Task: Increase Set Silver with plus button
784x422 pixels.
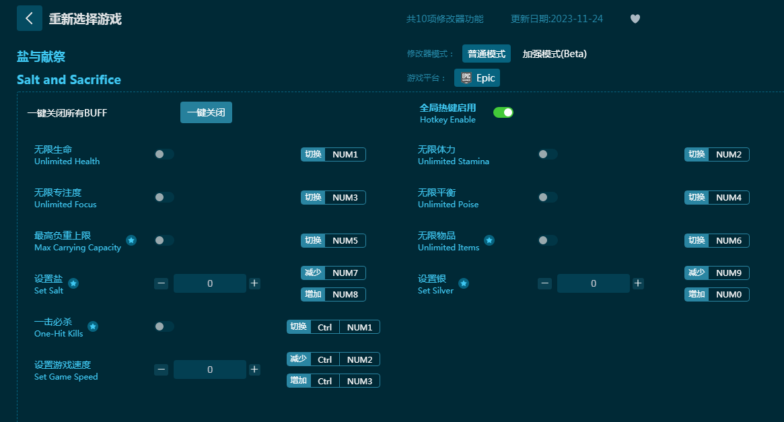Action: 638,283
